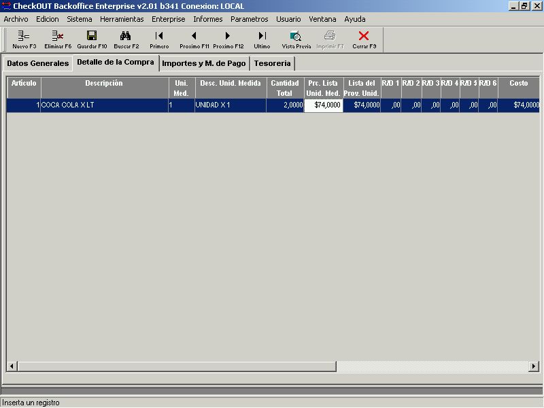Select the Lista del Prov. $74,0000 cell
The height and width of the screenshot is (408, 544).
pos(362,105)
